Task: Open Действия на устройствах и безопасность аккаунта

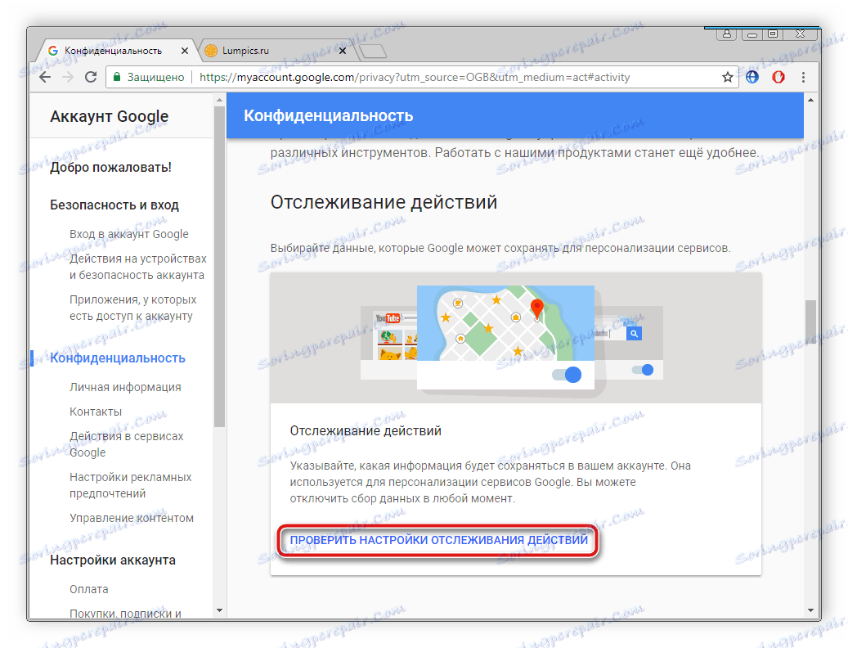Action: [138, 267]
